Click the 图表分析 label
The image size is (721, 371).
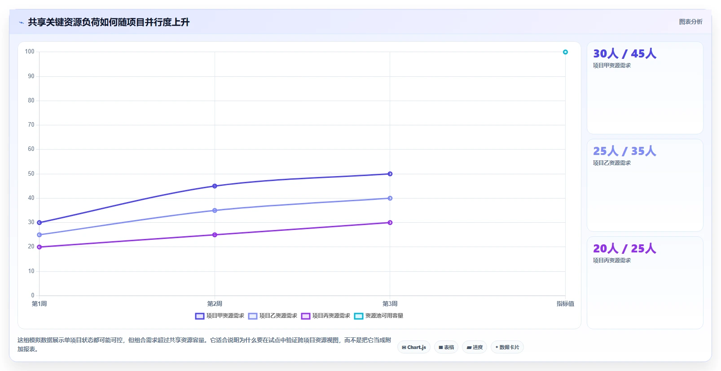[x=690, y=22]
